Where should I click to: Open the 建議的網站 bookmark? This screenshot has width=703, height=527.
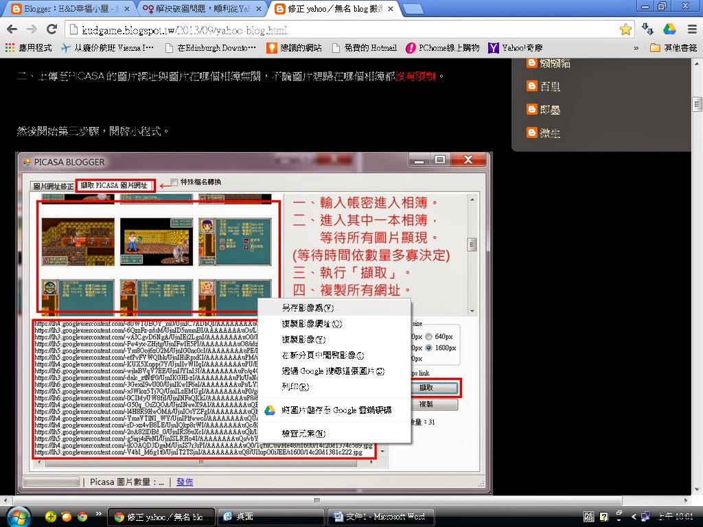coord(295,47)
